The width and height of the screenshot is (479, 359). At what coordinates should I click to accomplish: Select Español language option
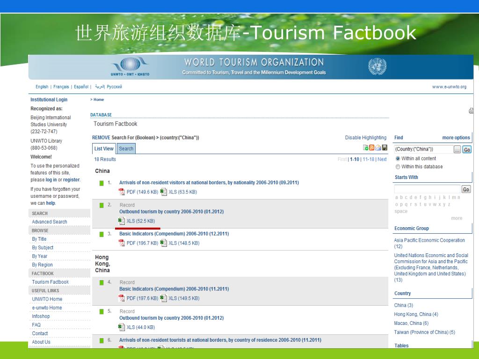click(81, 86)
